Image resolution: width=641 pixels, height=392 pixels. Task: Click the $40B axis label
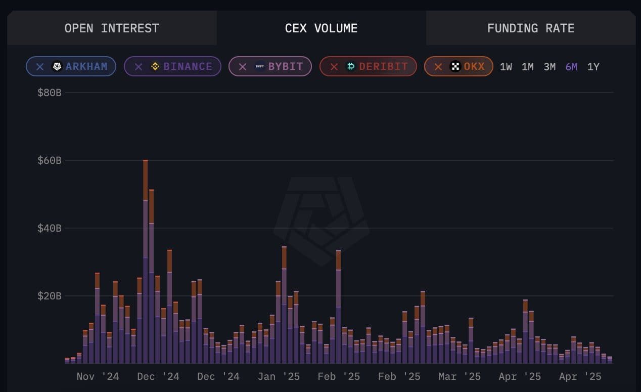tap(51, 228)
